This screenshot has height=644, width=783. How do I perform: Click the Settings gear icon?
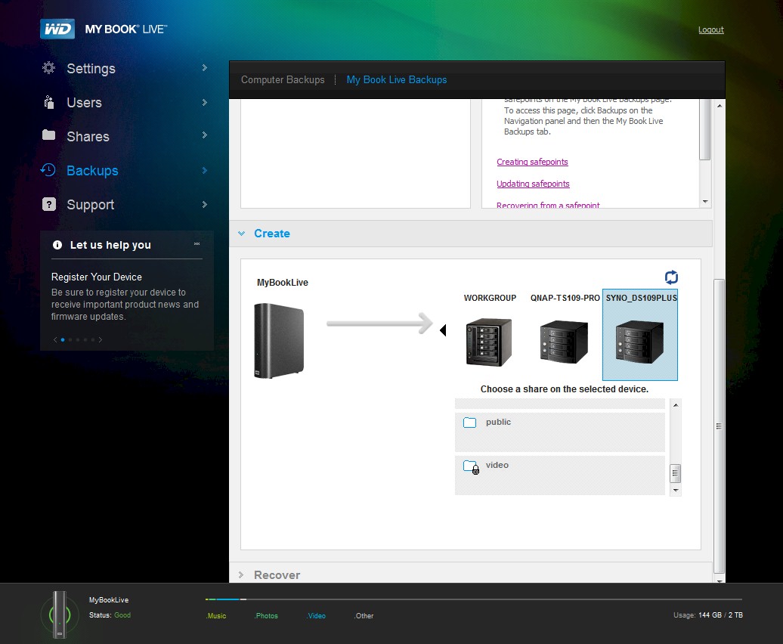[x=48, y=68]
